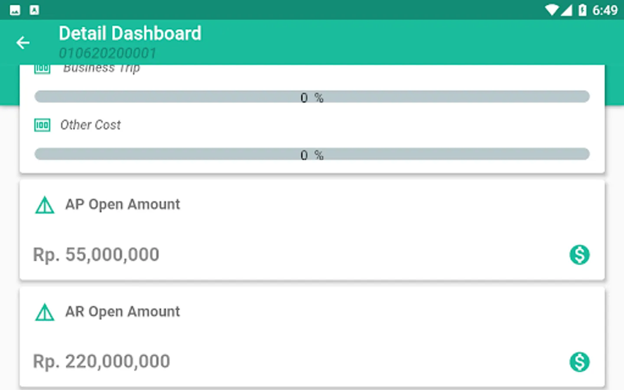Tap the AP Open Amount warning triangle
The image size is (624, 390).
tap(45, 205)
